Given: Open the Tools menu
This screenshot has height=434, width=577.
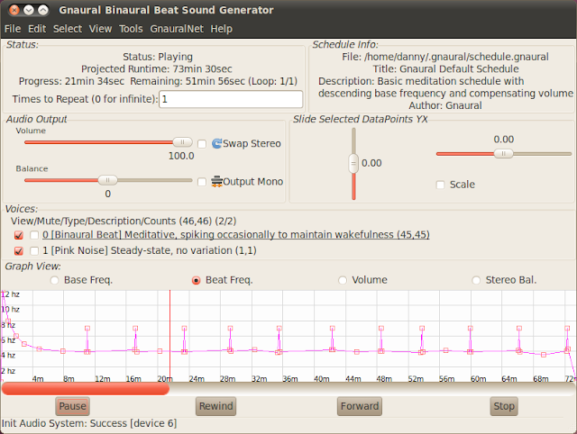Looking at the screenshot, I should click(x=131, y=29).
